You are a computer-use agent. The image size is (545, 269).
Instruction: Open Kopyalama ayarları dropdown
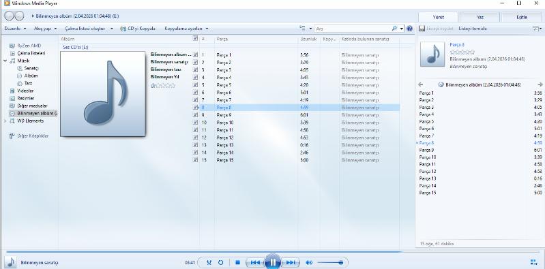coord(186,29)
